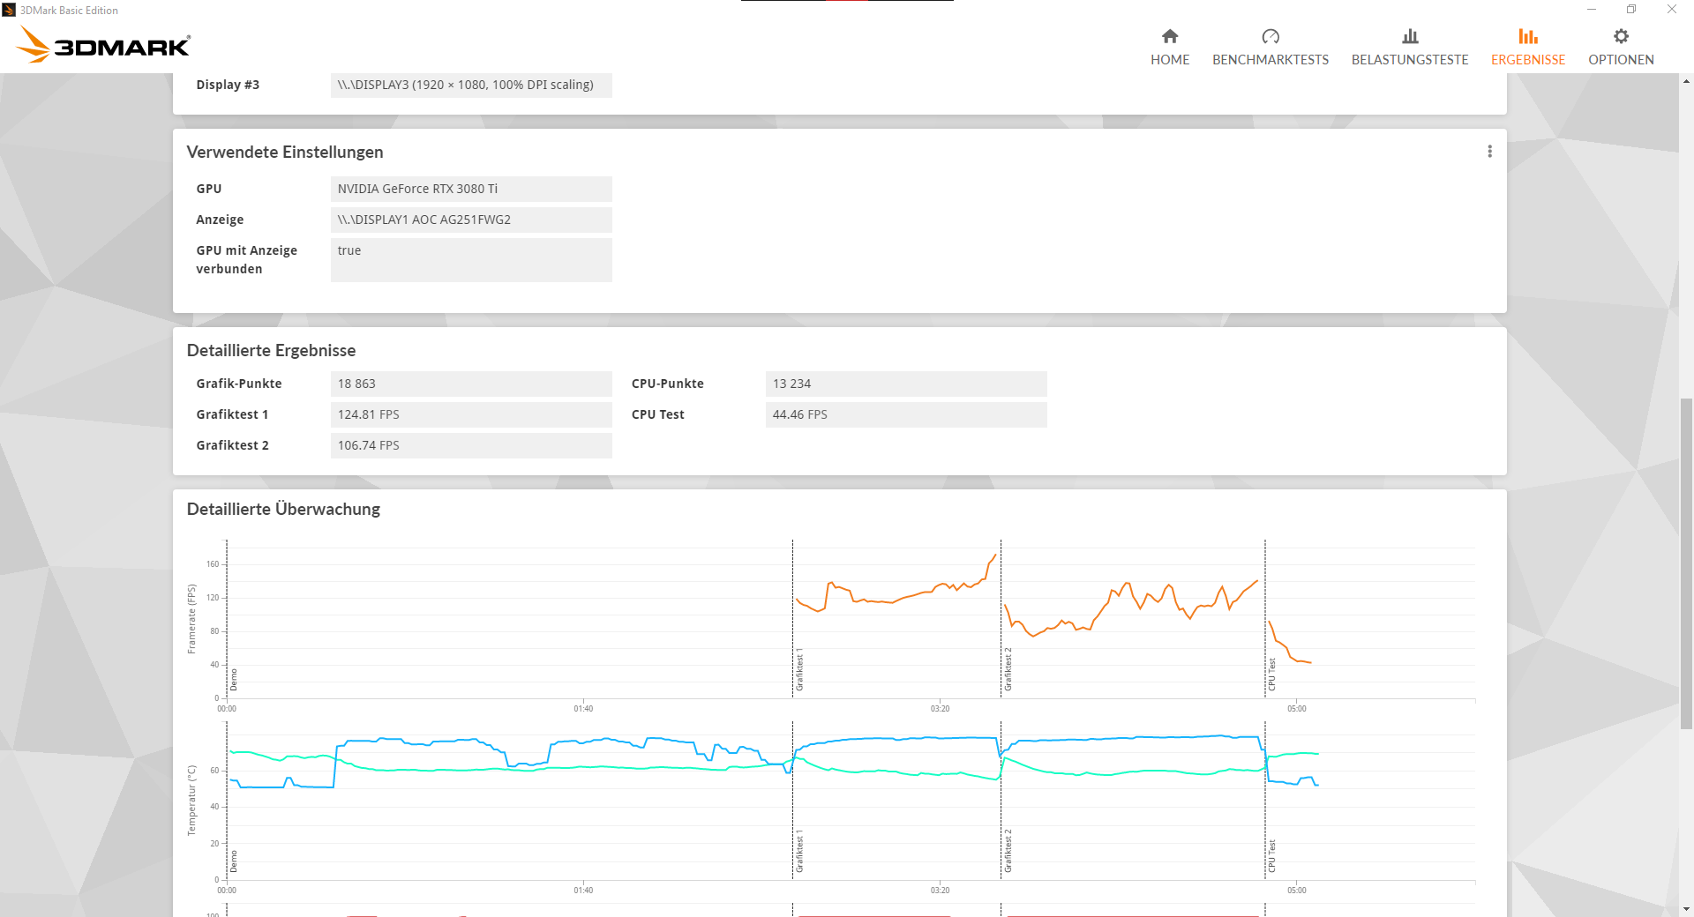Click the Anzeige label
This screenshot has width=1694, height=917.
point(220,220)
